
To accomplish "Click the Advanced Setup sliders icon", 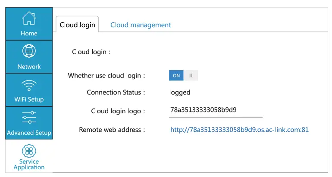I will coord(29,118).
